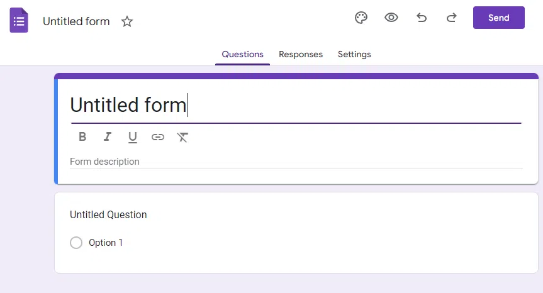Undo the last change
The height and width of the screenshot is (293, 543).
coord(422,18)
